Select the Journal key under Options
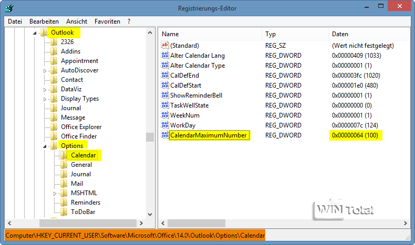 (x=81, y=174)
